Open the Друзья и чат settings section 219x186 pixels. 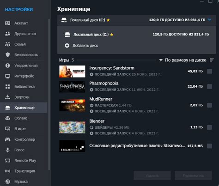click(x=24, y=34)
